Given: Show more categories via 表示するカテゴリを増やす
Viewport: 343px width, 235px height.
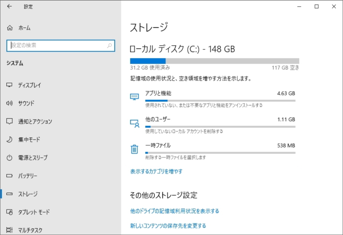Looking at the screenshot, I should 156,172.
